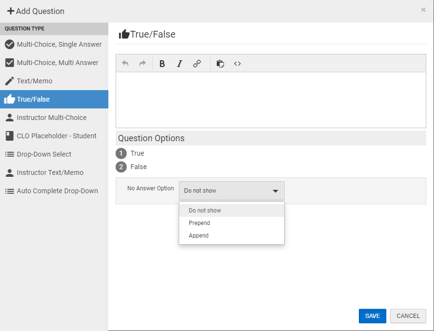434x331 pixels.
Task: Toggle Italic formatting in the editor
Action: [x=179, y=64]
